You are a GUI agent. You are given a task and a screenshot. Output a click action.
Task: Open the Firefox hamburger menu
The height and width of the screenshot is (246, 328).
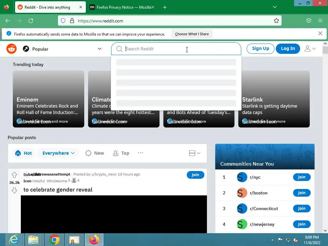pyautogui.click(x=320, y=20)
